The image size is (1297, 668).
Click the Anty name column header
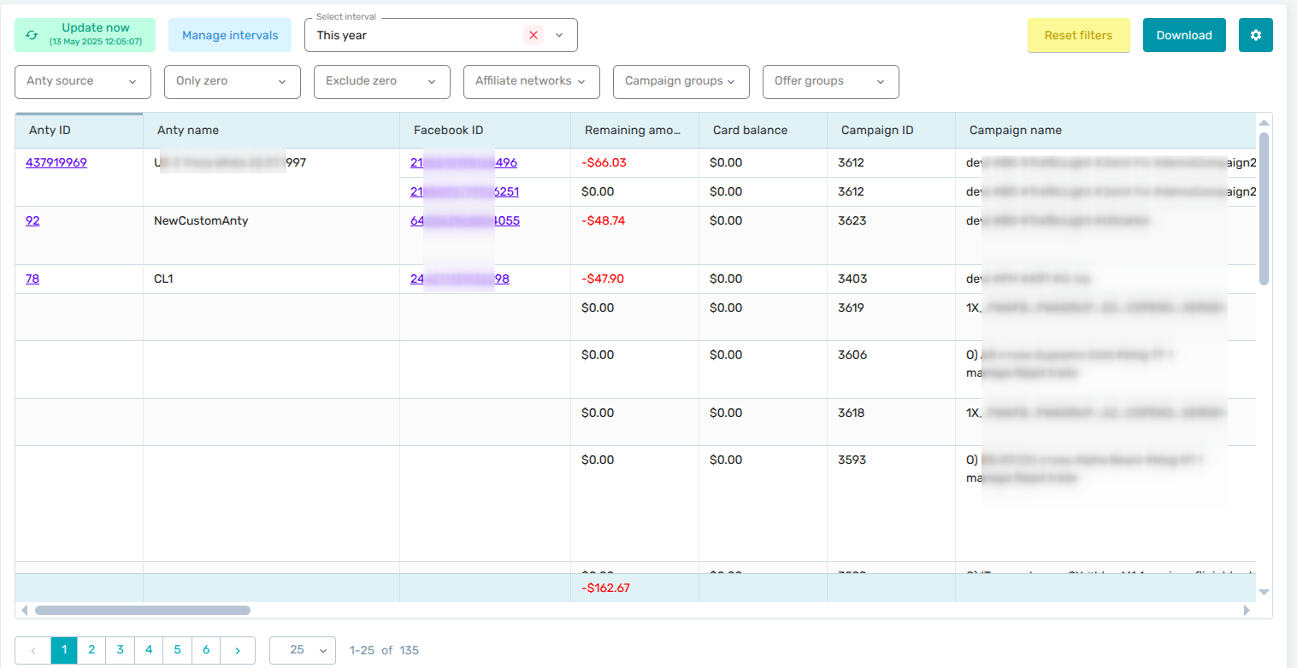pos(271,131)
